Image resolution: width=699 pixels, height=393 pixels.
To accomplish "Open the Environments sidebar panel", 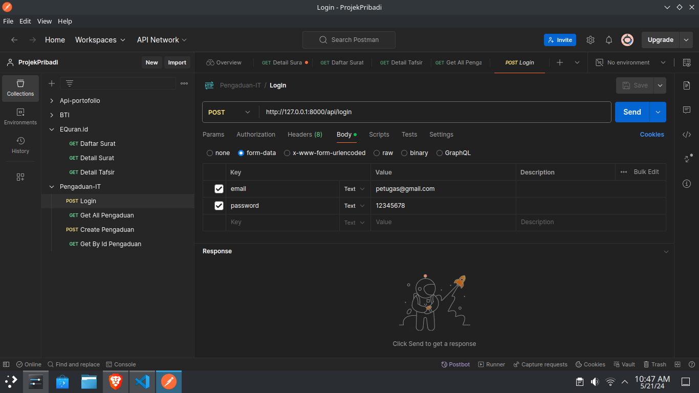I will [x=20, y=117].
